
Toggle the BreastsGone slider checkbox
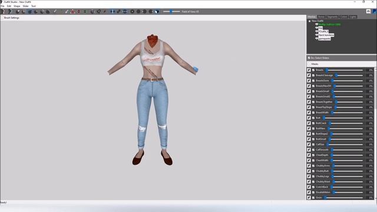313,81
